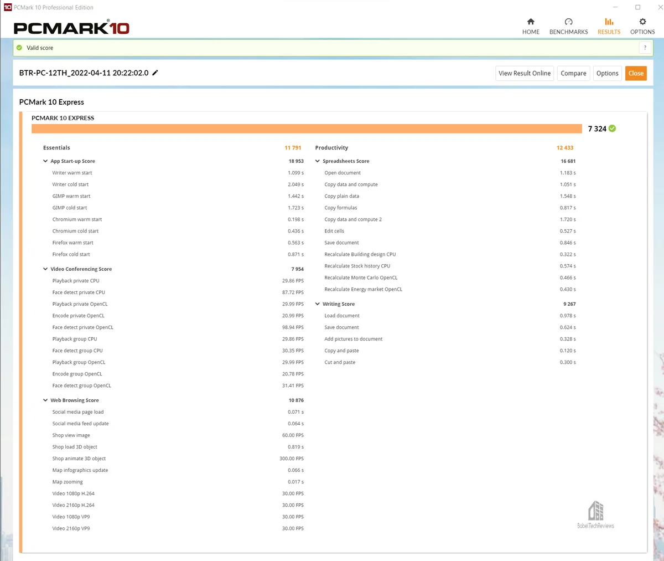Open the result Options button
This screenshot has height=561, width=664.
coord(607,73)
